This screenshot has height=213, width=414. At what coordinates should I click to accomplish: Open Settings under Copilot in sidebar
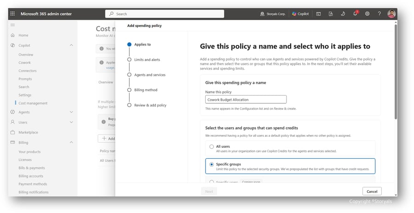pos(25,95)
